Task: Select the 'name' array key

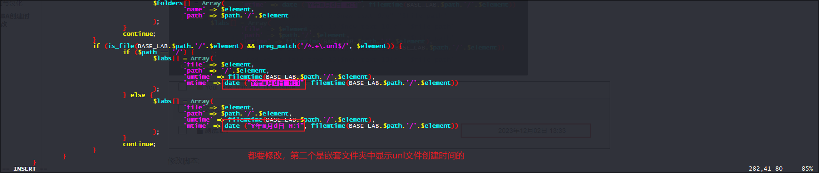Action: click(x=194, y=9)
